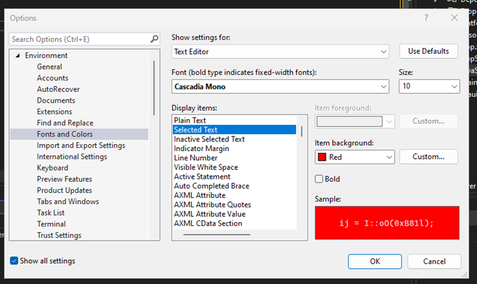Open the font Size dropdown

pyautogui.click(x=454, y=86)
